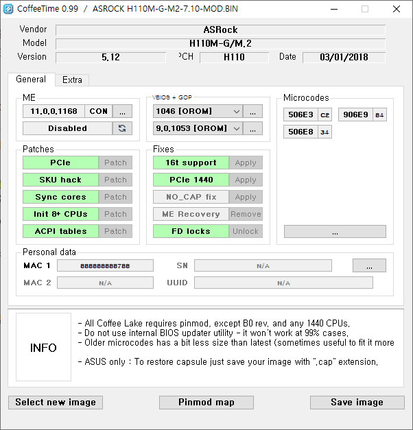The width and height of the screenshot is (413, 430).
Task: Click the Model H110M-G/M.2 field
Action: coord(220,44)
